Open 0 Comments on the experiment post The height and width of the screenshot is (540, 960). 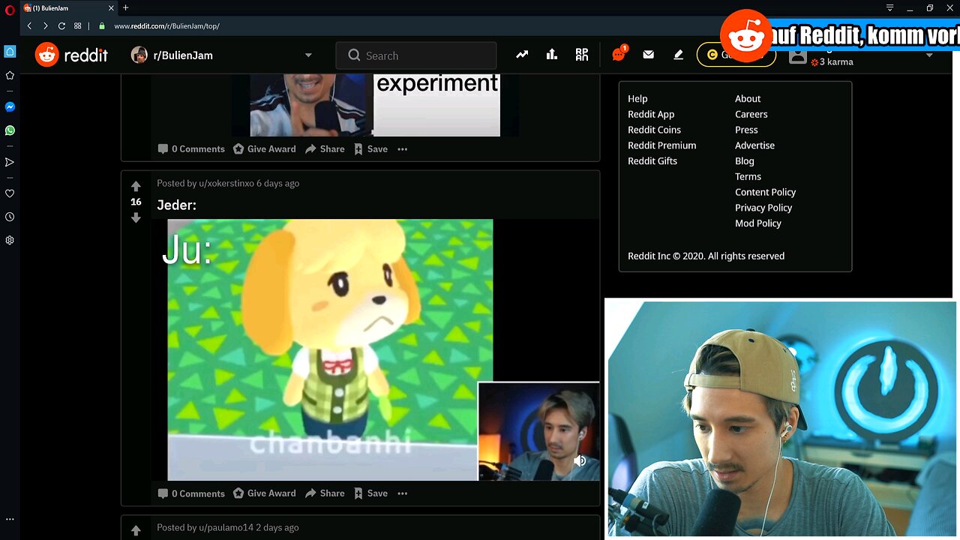pos(191,149)
